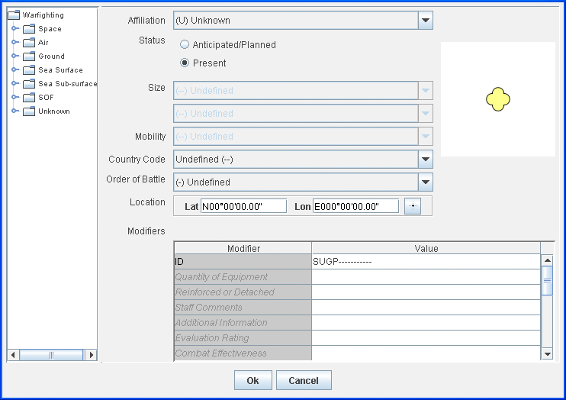Click the Sea Surface folder icon

[x=29, y=70]
